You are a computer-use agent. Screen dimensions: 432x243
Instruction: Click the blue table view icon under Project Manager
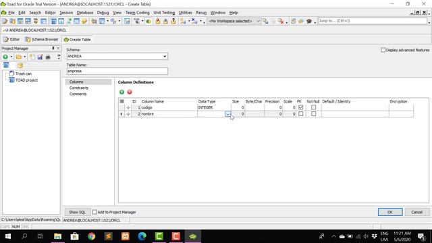6,65
